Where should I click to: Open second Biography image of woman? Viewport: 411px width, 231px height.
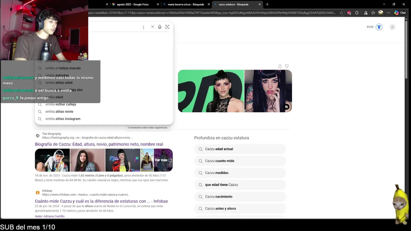click(x=87, y=160)
